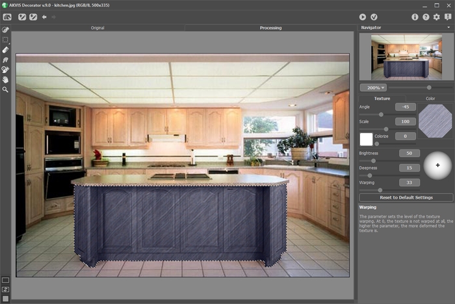Click the Warping slider handle
Screen dimensions: 455x304
pos(380,190)
